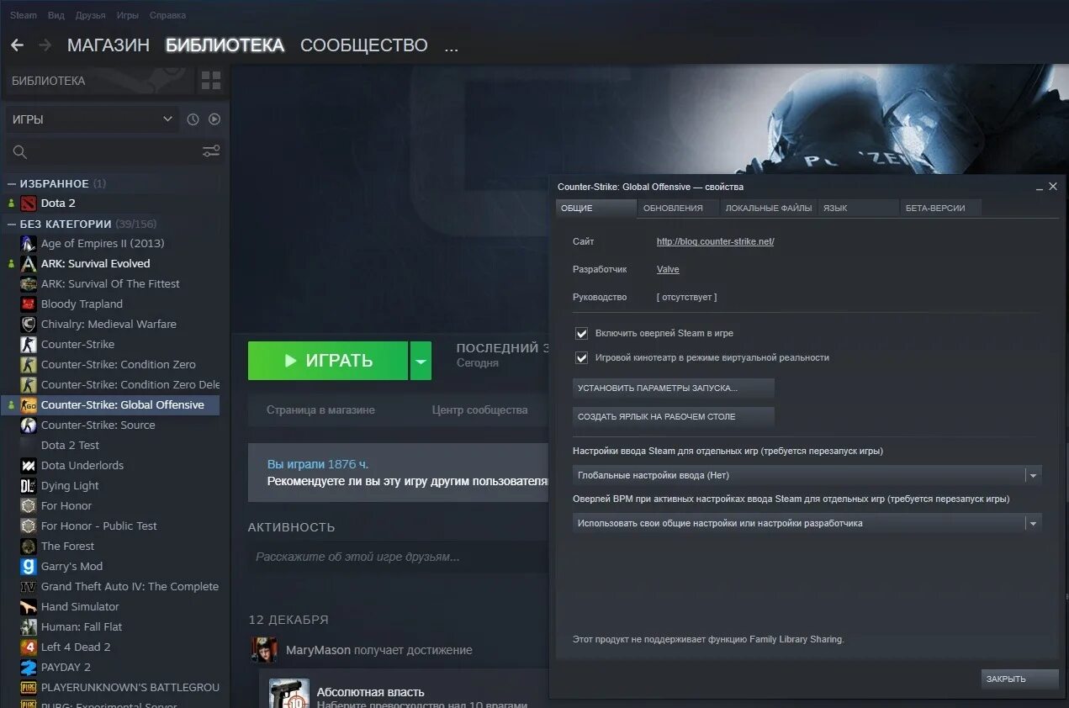The image size is (1069, 708).
Task: Click the The Forest icon
Action: click(x=29, y=546)
